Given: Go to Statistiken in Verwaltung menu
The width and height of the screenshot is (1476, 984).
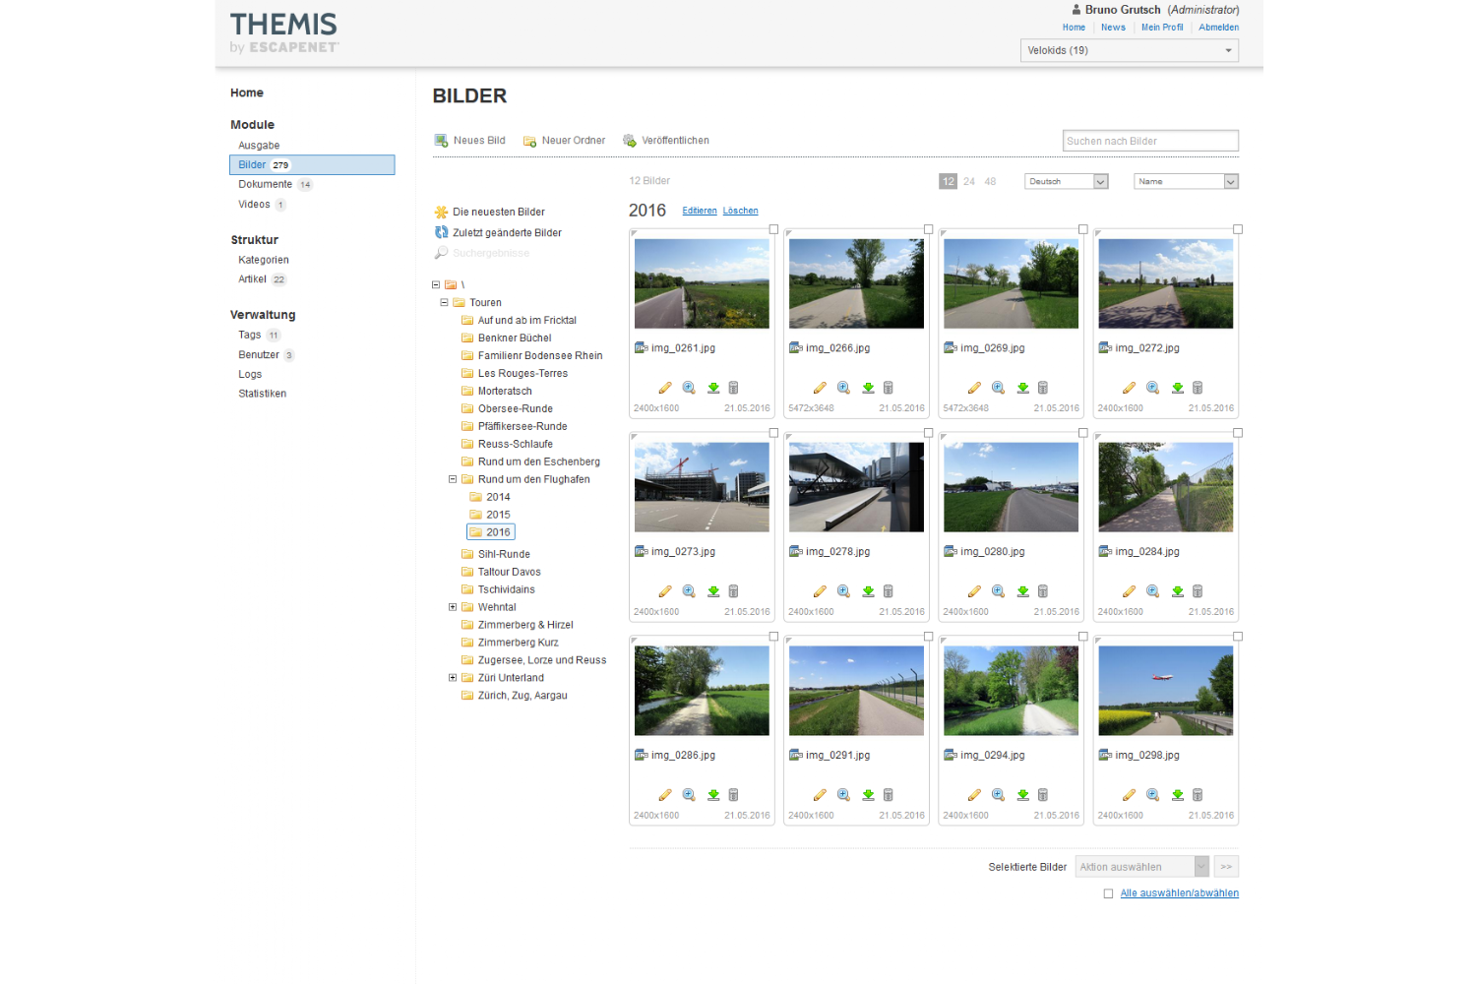Looking at the screenshot, I should [x=262, y=394].
